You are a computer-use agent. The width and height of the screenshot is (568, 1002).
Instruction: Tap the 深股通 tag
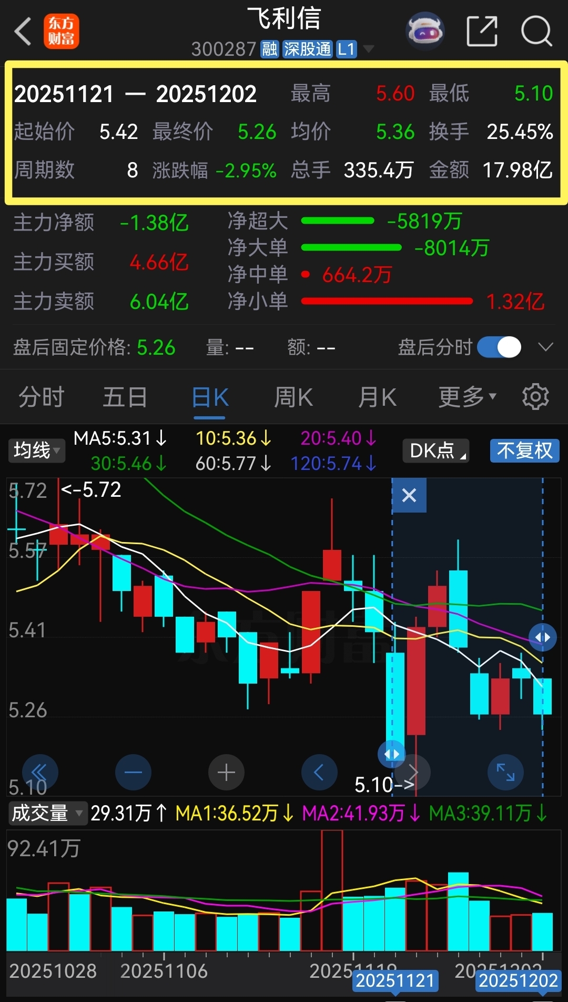[x=307, y=49]
